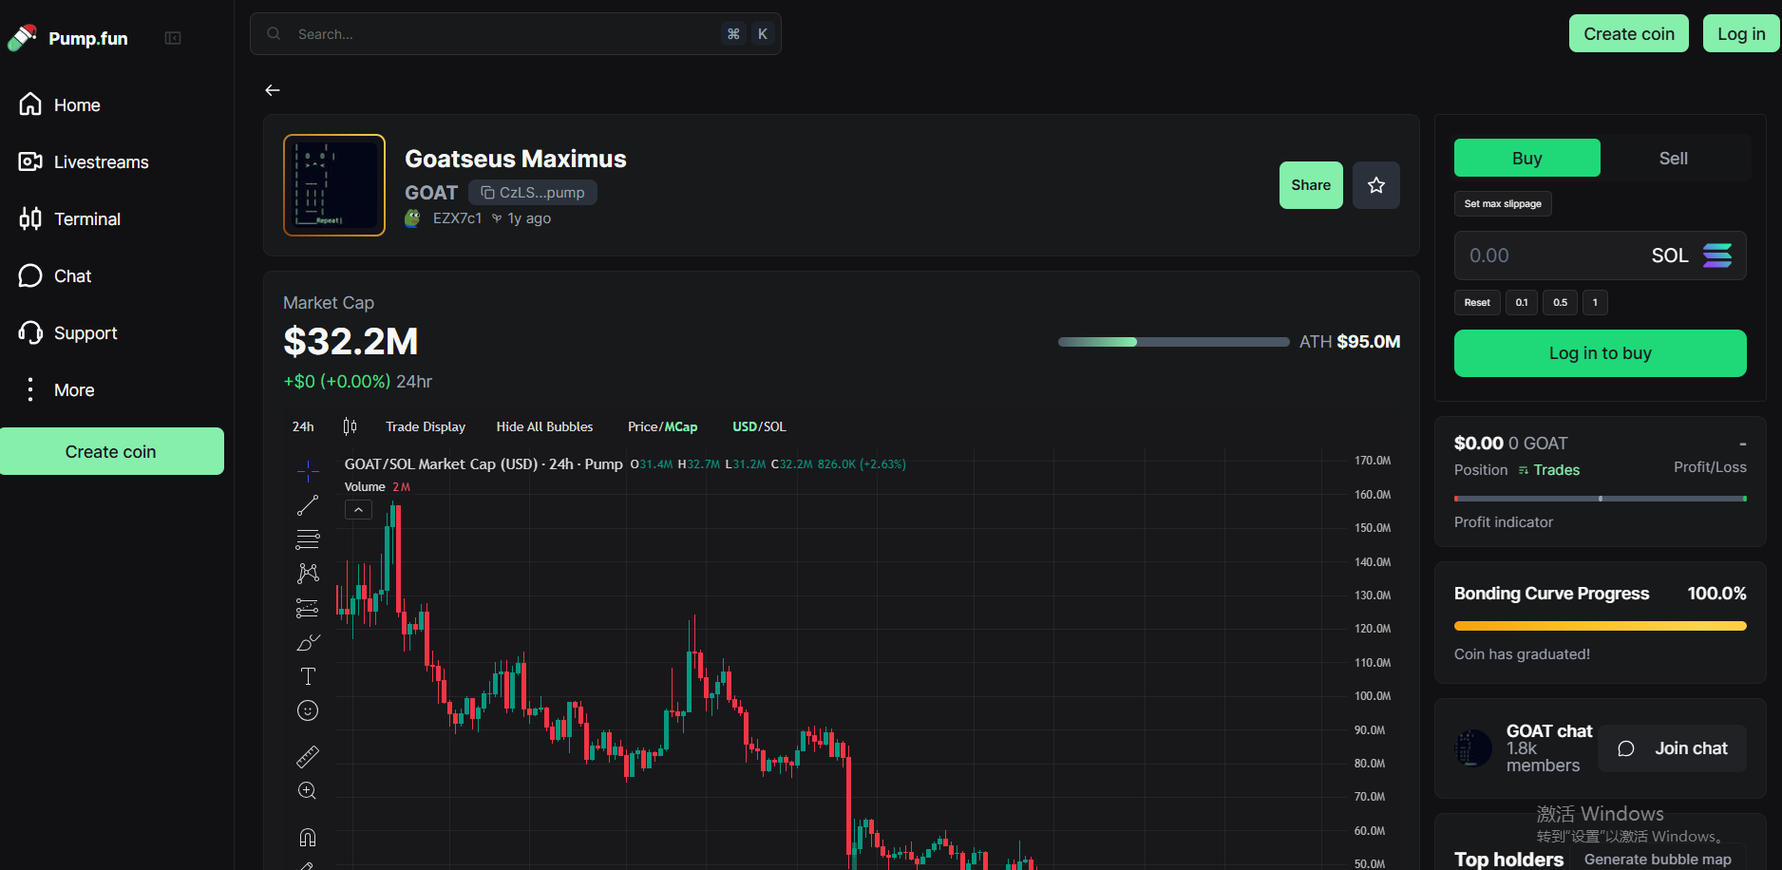Toggle Price/MCap chart mode
1782x870 pixels.
point(662,426)
